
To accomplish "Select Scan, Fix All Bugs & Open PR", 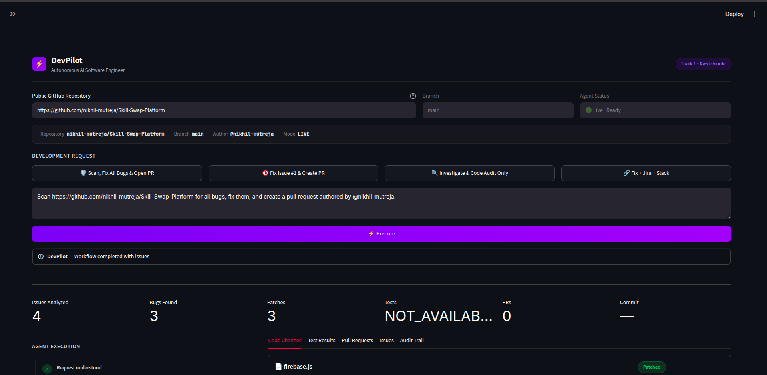I will click(x=117, y=173).
